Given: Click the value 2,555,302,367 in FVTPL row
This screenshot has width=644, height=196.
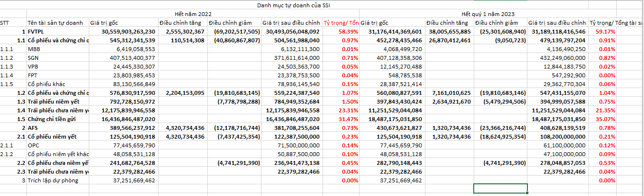Looking at the screenshot, I should click(x=182, y=32).
